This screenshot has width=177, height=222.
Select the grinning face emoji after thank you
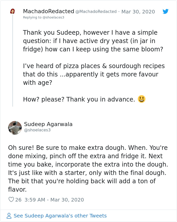tap(141, 99)
